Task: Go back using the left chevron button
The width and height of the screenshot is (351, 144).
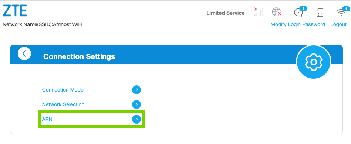Action: [x=24, y=54]
